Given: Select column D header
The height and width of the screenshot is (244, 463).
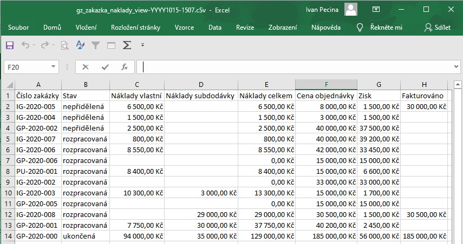Looking at the screenshot, I should (x=201, y=85).
